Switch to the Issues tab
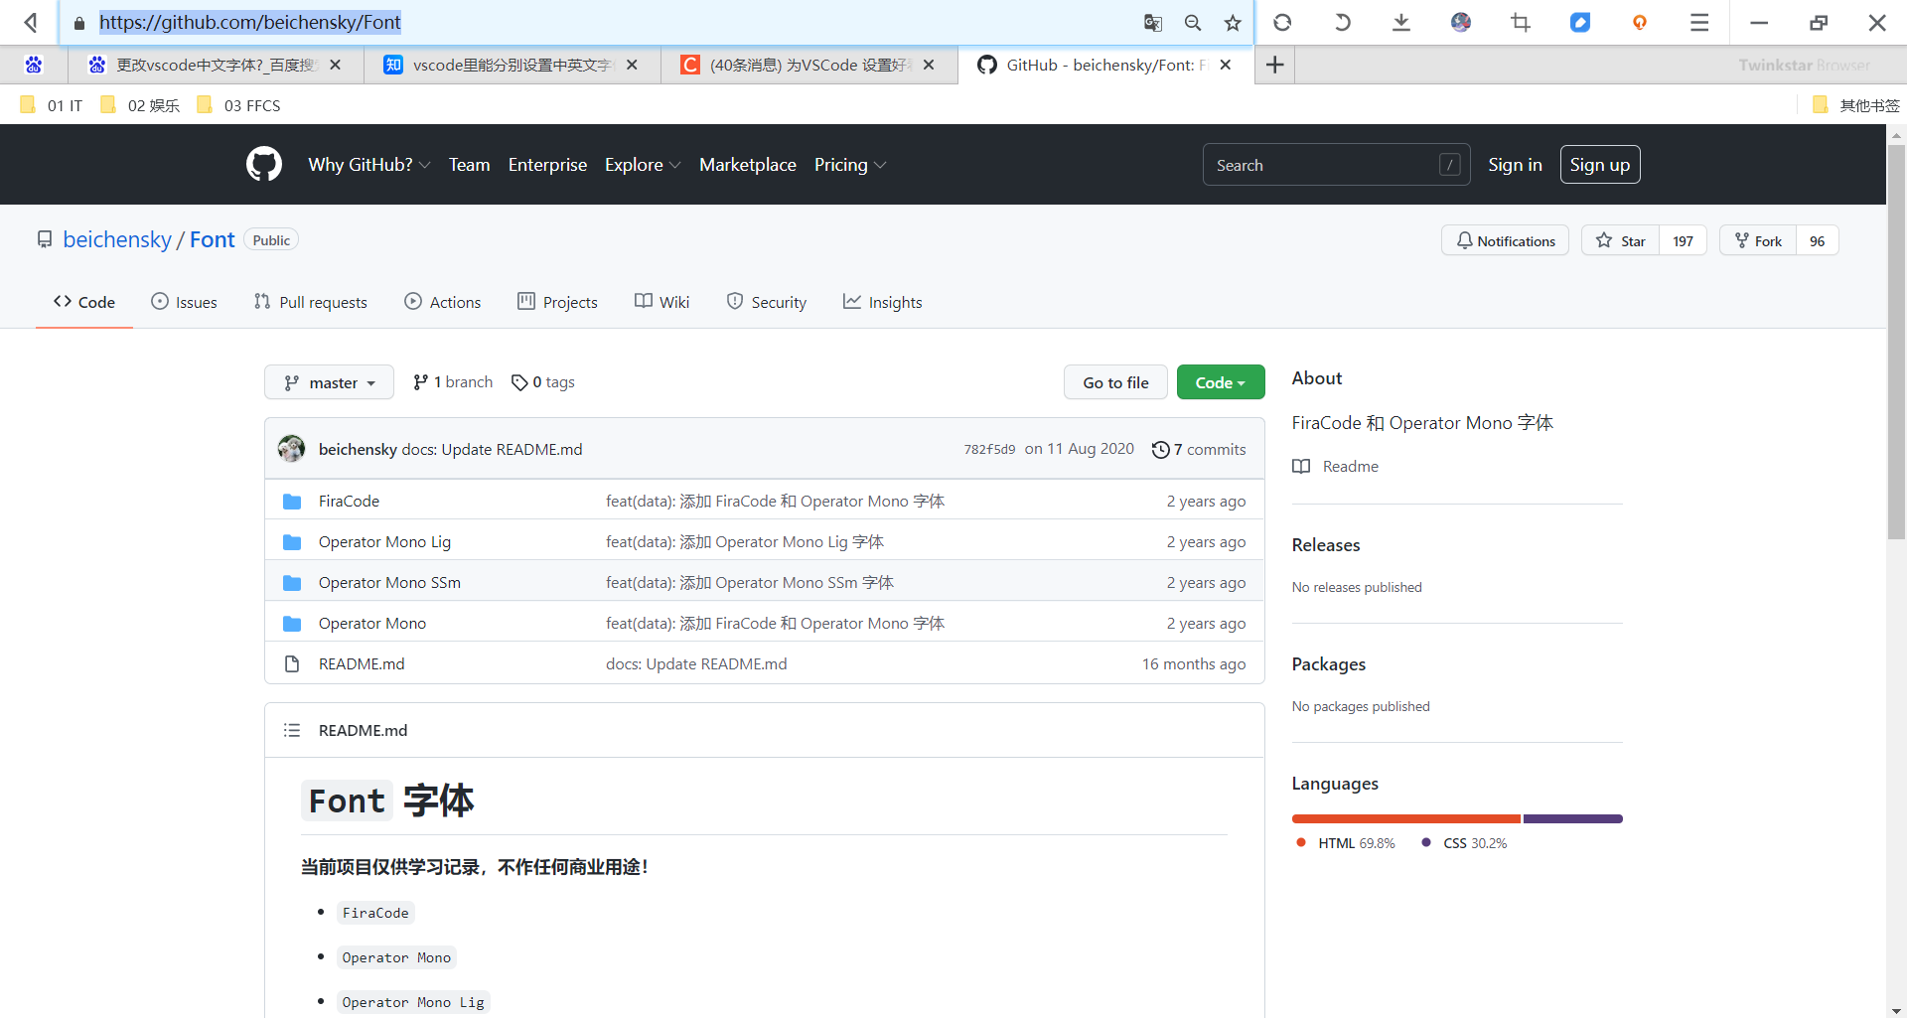The width and height of the screenshot is (1907, 1018). point(184,302)
